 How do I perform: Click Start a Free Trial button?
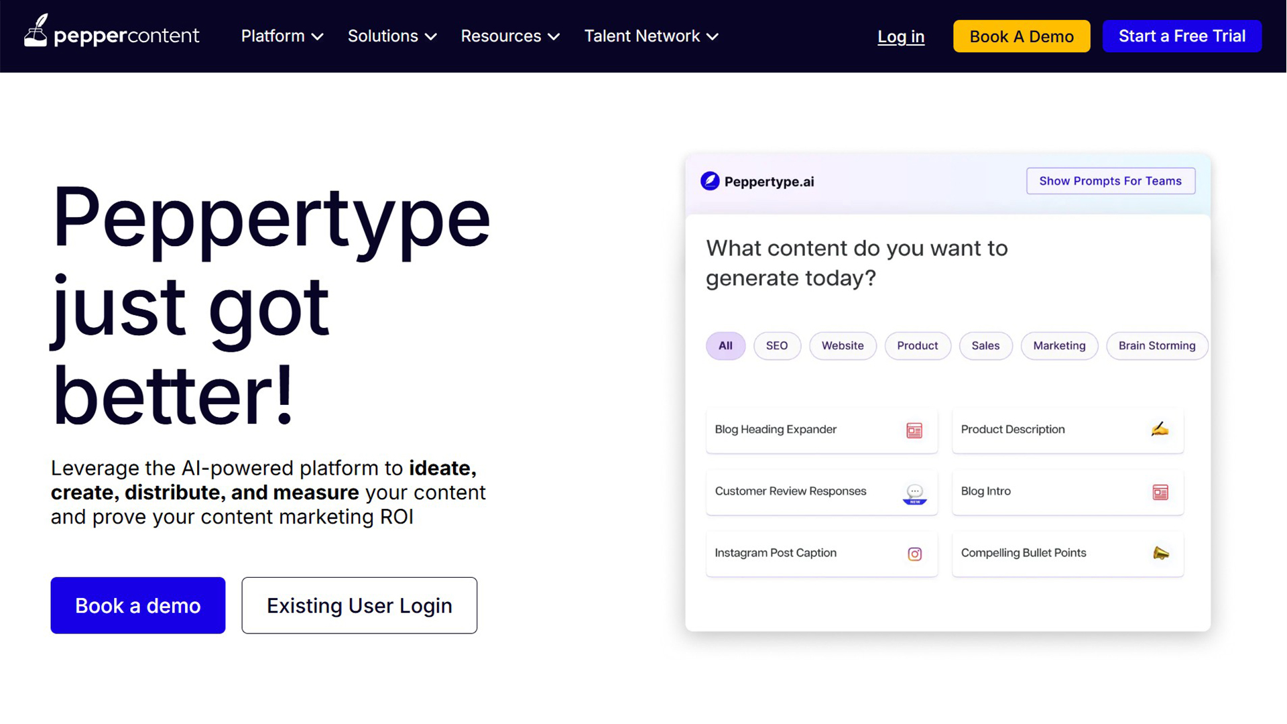pyautogui.click(x=1182, y=36)
